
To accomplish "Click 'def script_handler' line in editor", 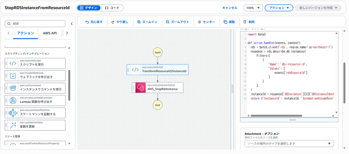I will click(274, 43).
